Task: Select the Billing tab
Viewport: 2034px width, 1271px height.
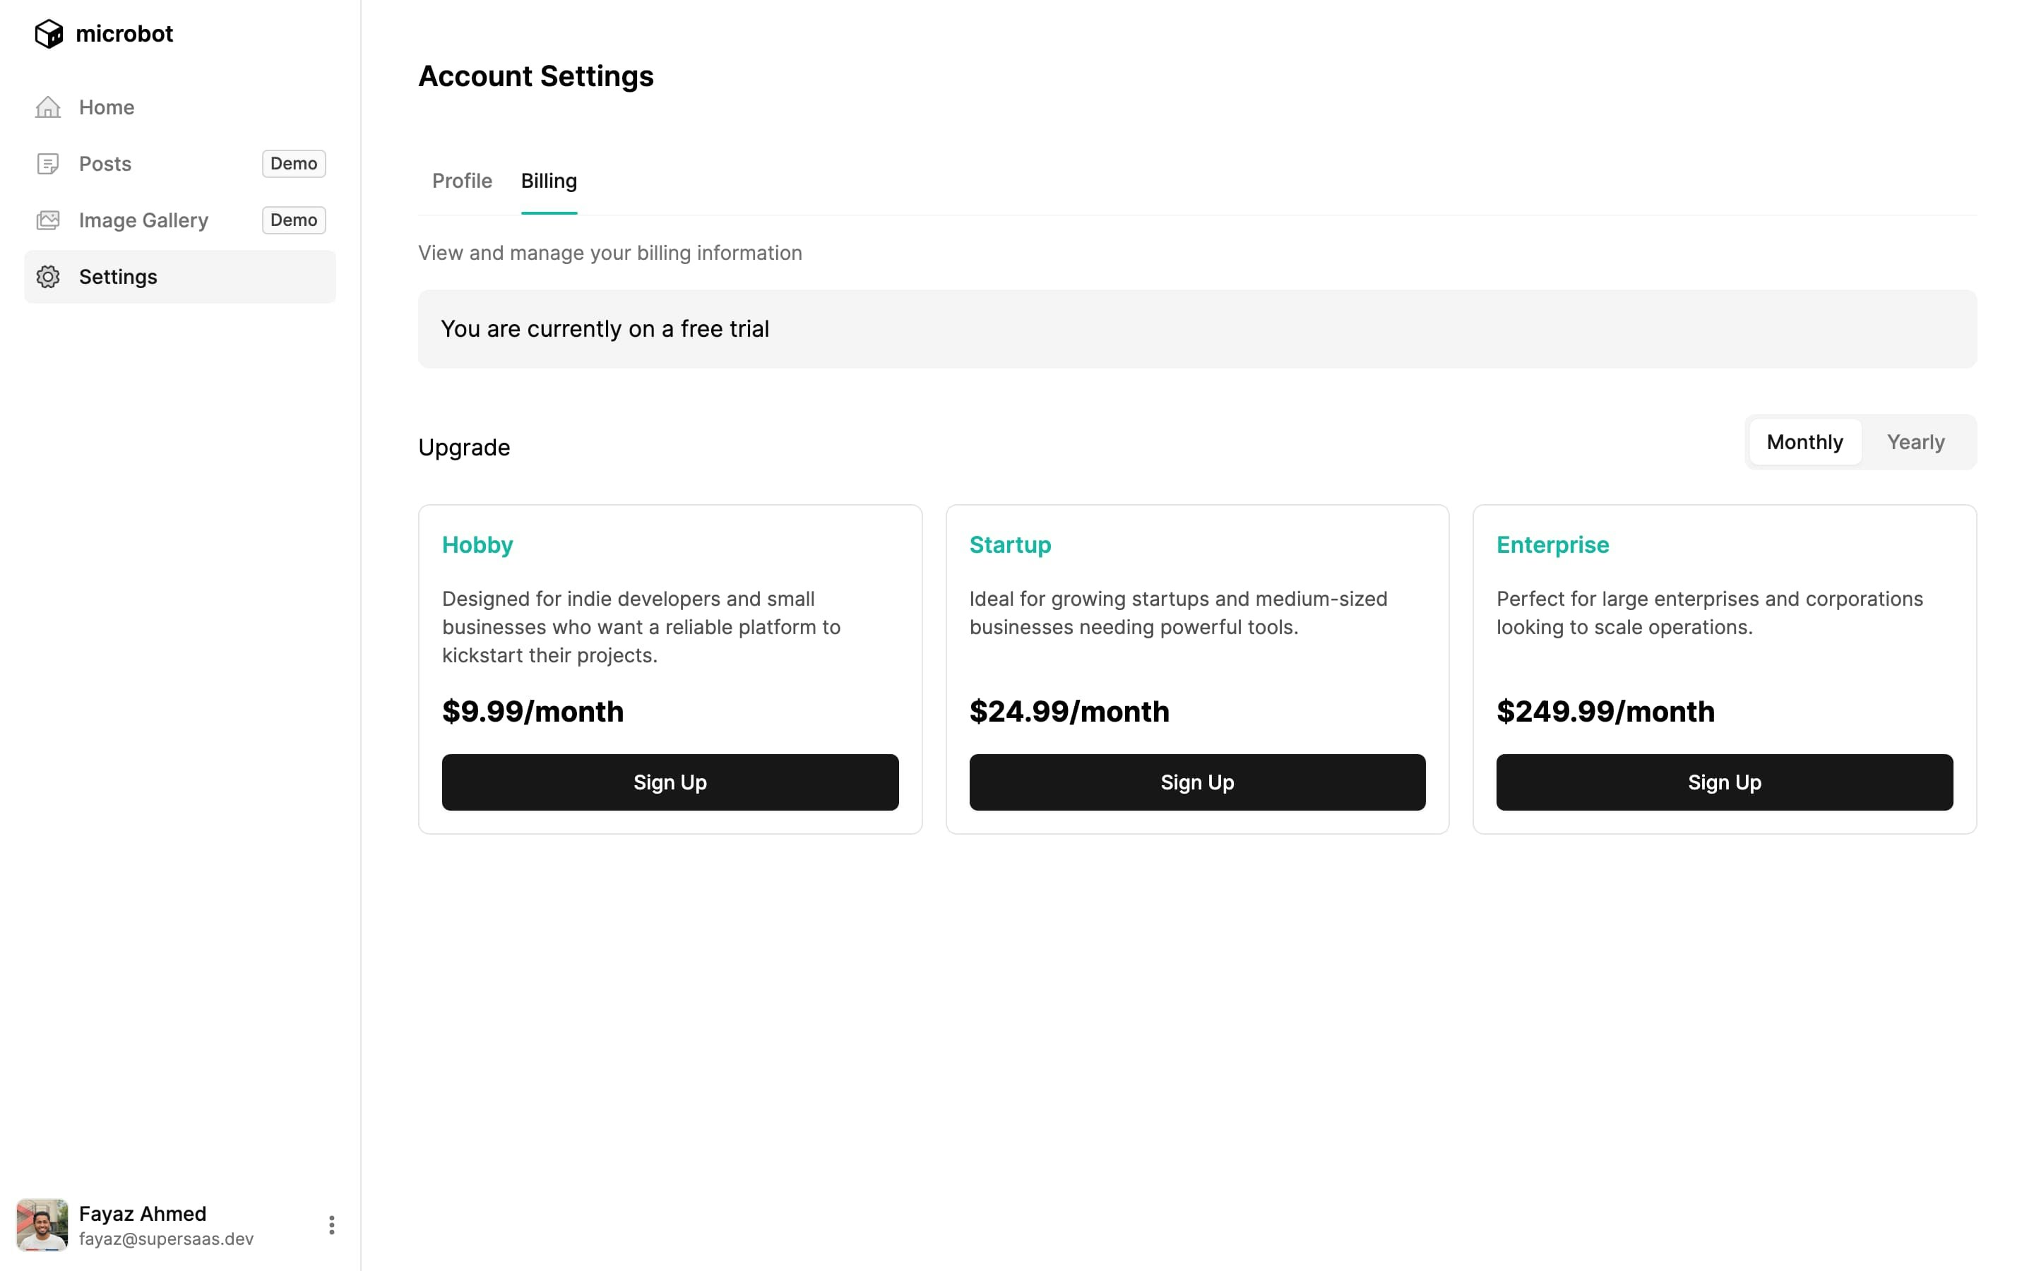Action: tap(549, 181)
